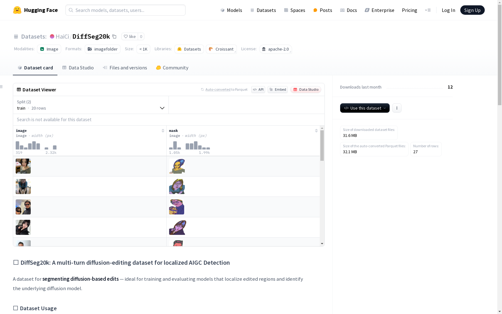Image resolution: width=502 pixels, height=314 pixels.
Task: Click the apache-2.0 license tag
Action: pos(275,49)
